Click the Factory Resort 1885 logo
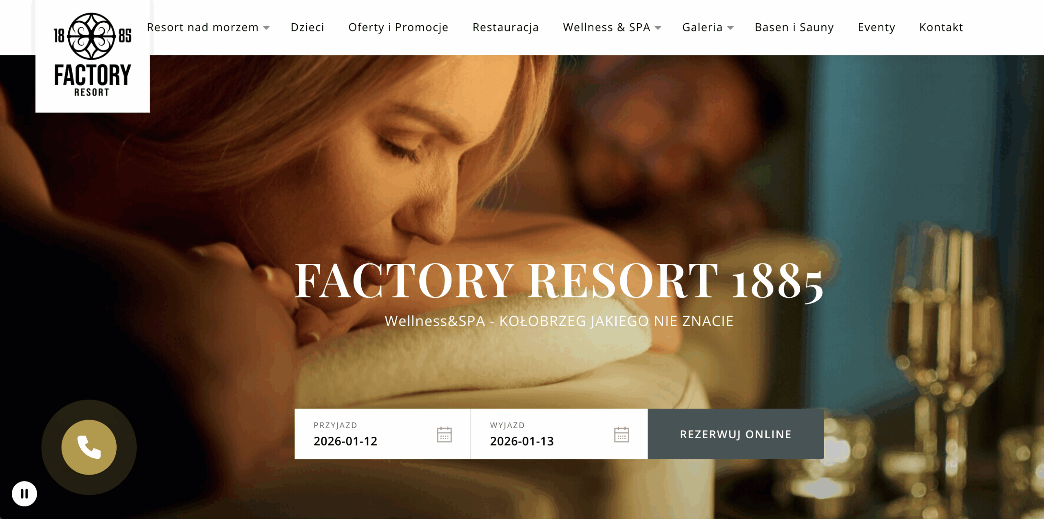The width and height of the screenshot is (1044, 519). click(x=93, y=55)
